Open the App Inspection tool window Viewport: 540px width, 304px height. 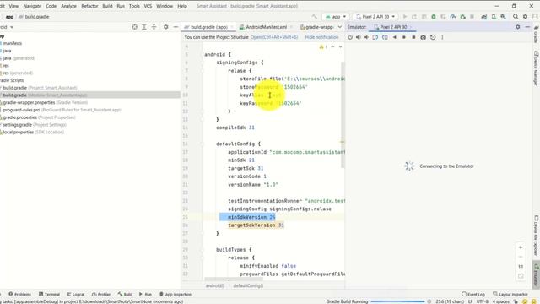point(175,295)
